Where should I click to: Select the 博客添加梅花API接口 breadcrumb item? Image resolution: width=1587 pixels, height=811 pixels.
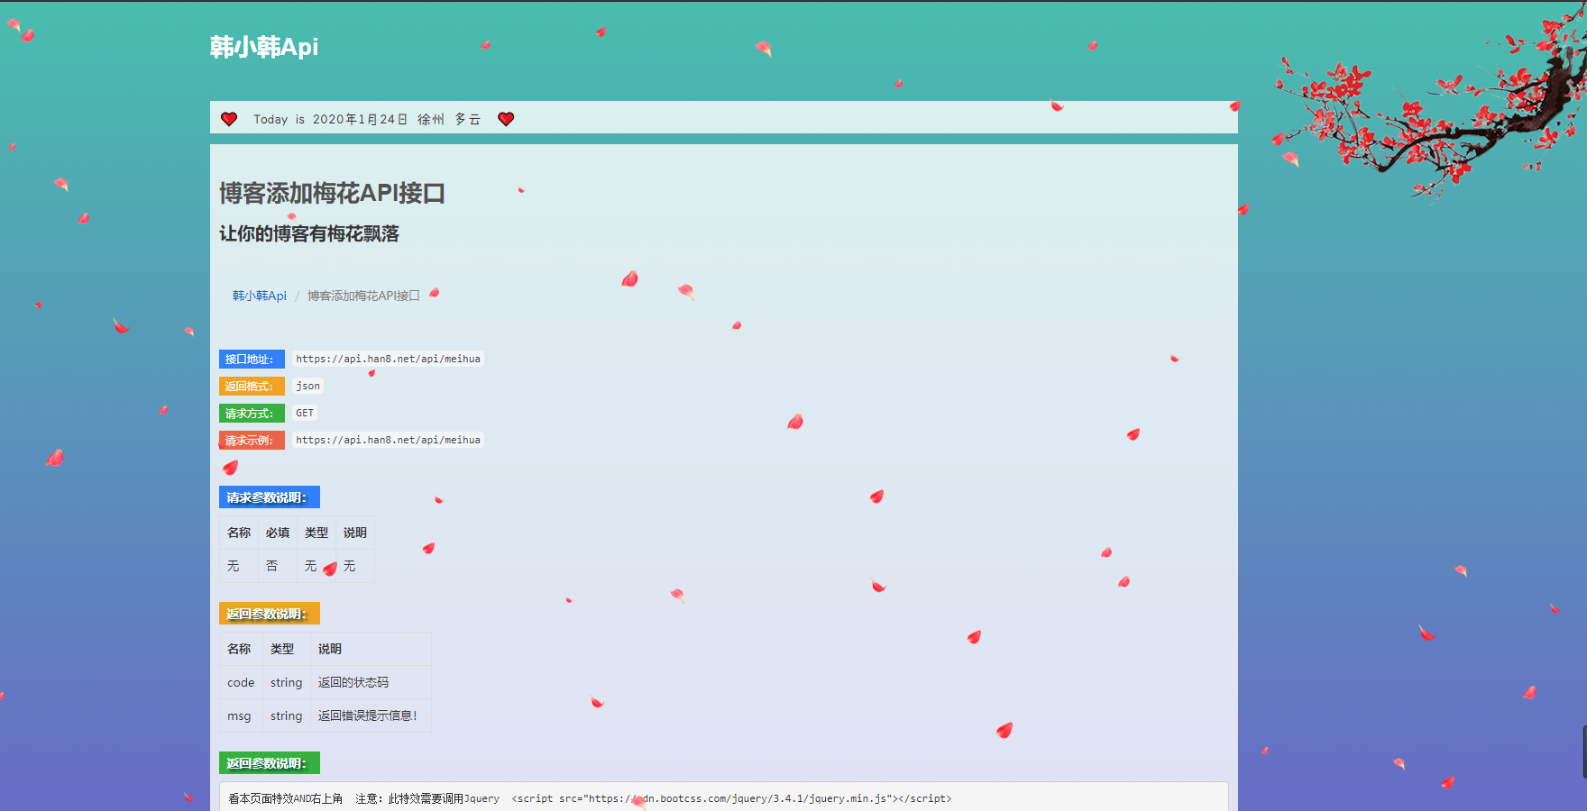coord(363,296)
